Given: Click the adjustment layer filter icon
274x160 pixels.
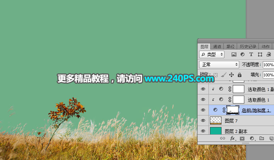Looking at the screenshot, I should tap(243, 54).
